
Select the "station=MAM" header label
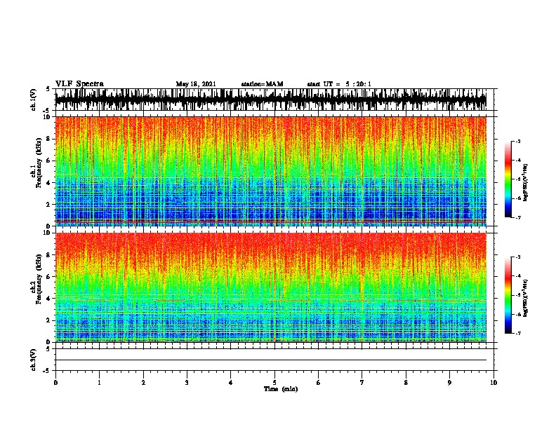(262, 84)
